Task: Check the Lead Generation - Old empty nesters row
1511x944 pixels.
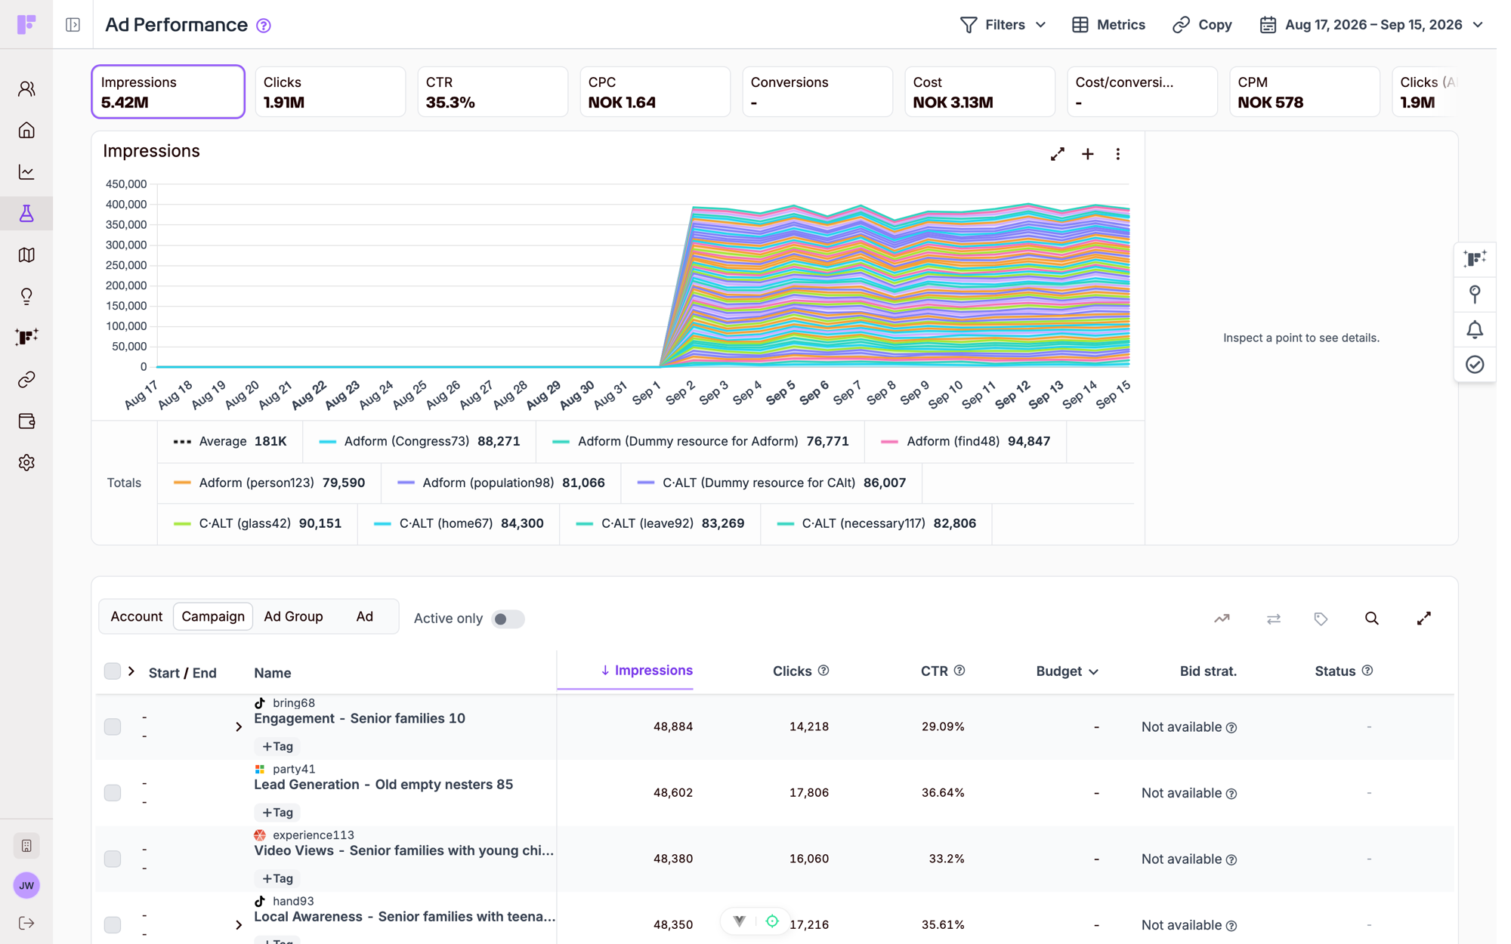Action: (x=113, y=792)
